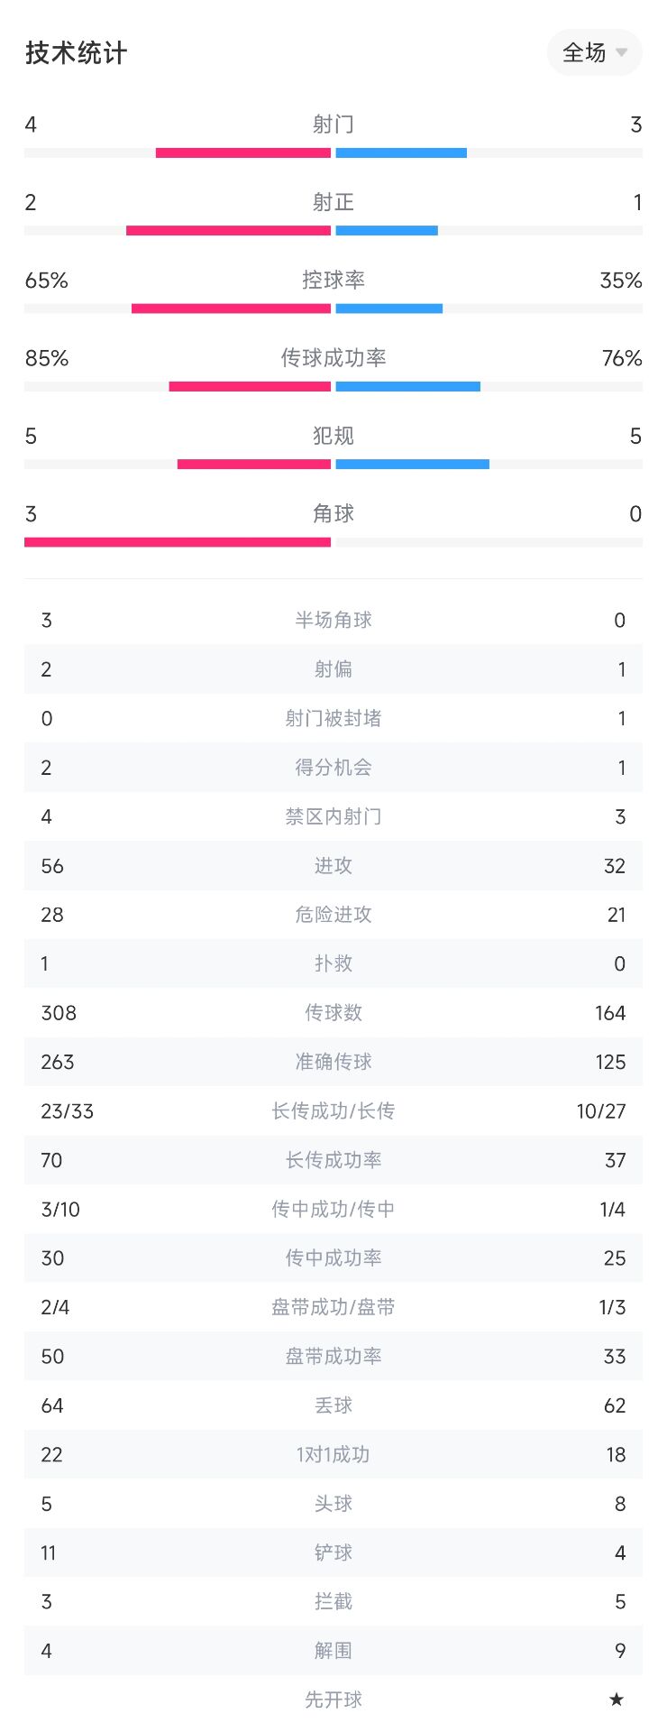667x1732 pixels.
Task: Click the 1对1成功 row label
Action: point(333,1454)
